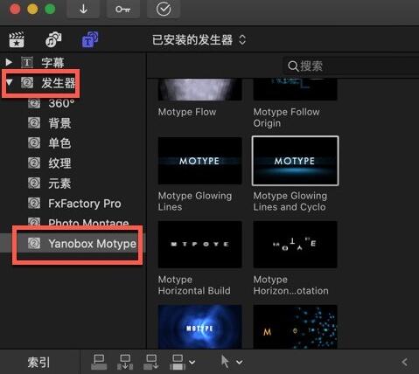
Task: Open the tools popup chevron
Action: 239,363
